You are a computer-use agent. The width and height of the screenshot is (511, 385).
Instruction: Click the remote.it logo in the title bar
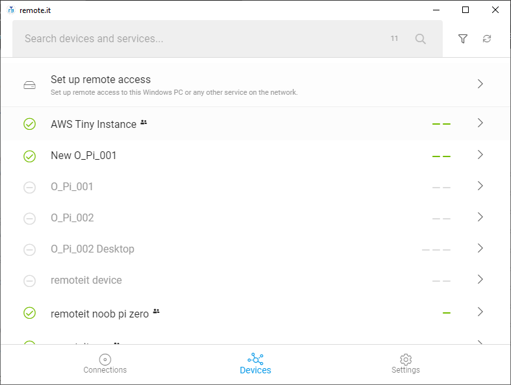11,10
